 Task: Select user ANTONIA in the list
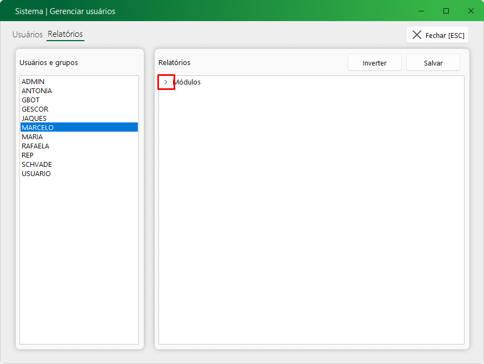37,91
